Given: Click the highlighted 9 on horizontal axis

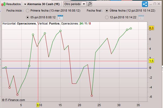Looking at the screenshot, I should pyautogui.click(x=38, y=105).
